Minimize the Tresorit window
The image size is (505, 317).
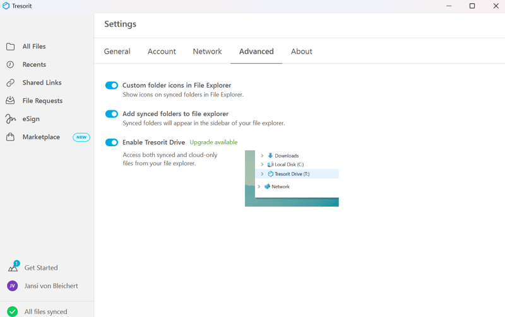[449, 6]
